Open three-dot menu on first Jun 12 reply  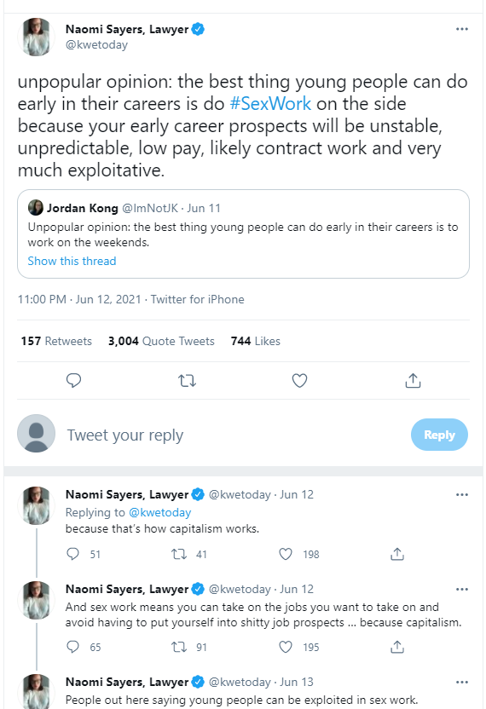pos(461,494)
